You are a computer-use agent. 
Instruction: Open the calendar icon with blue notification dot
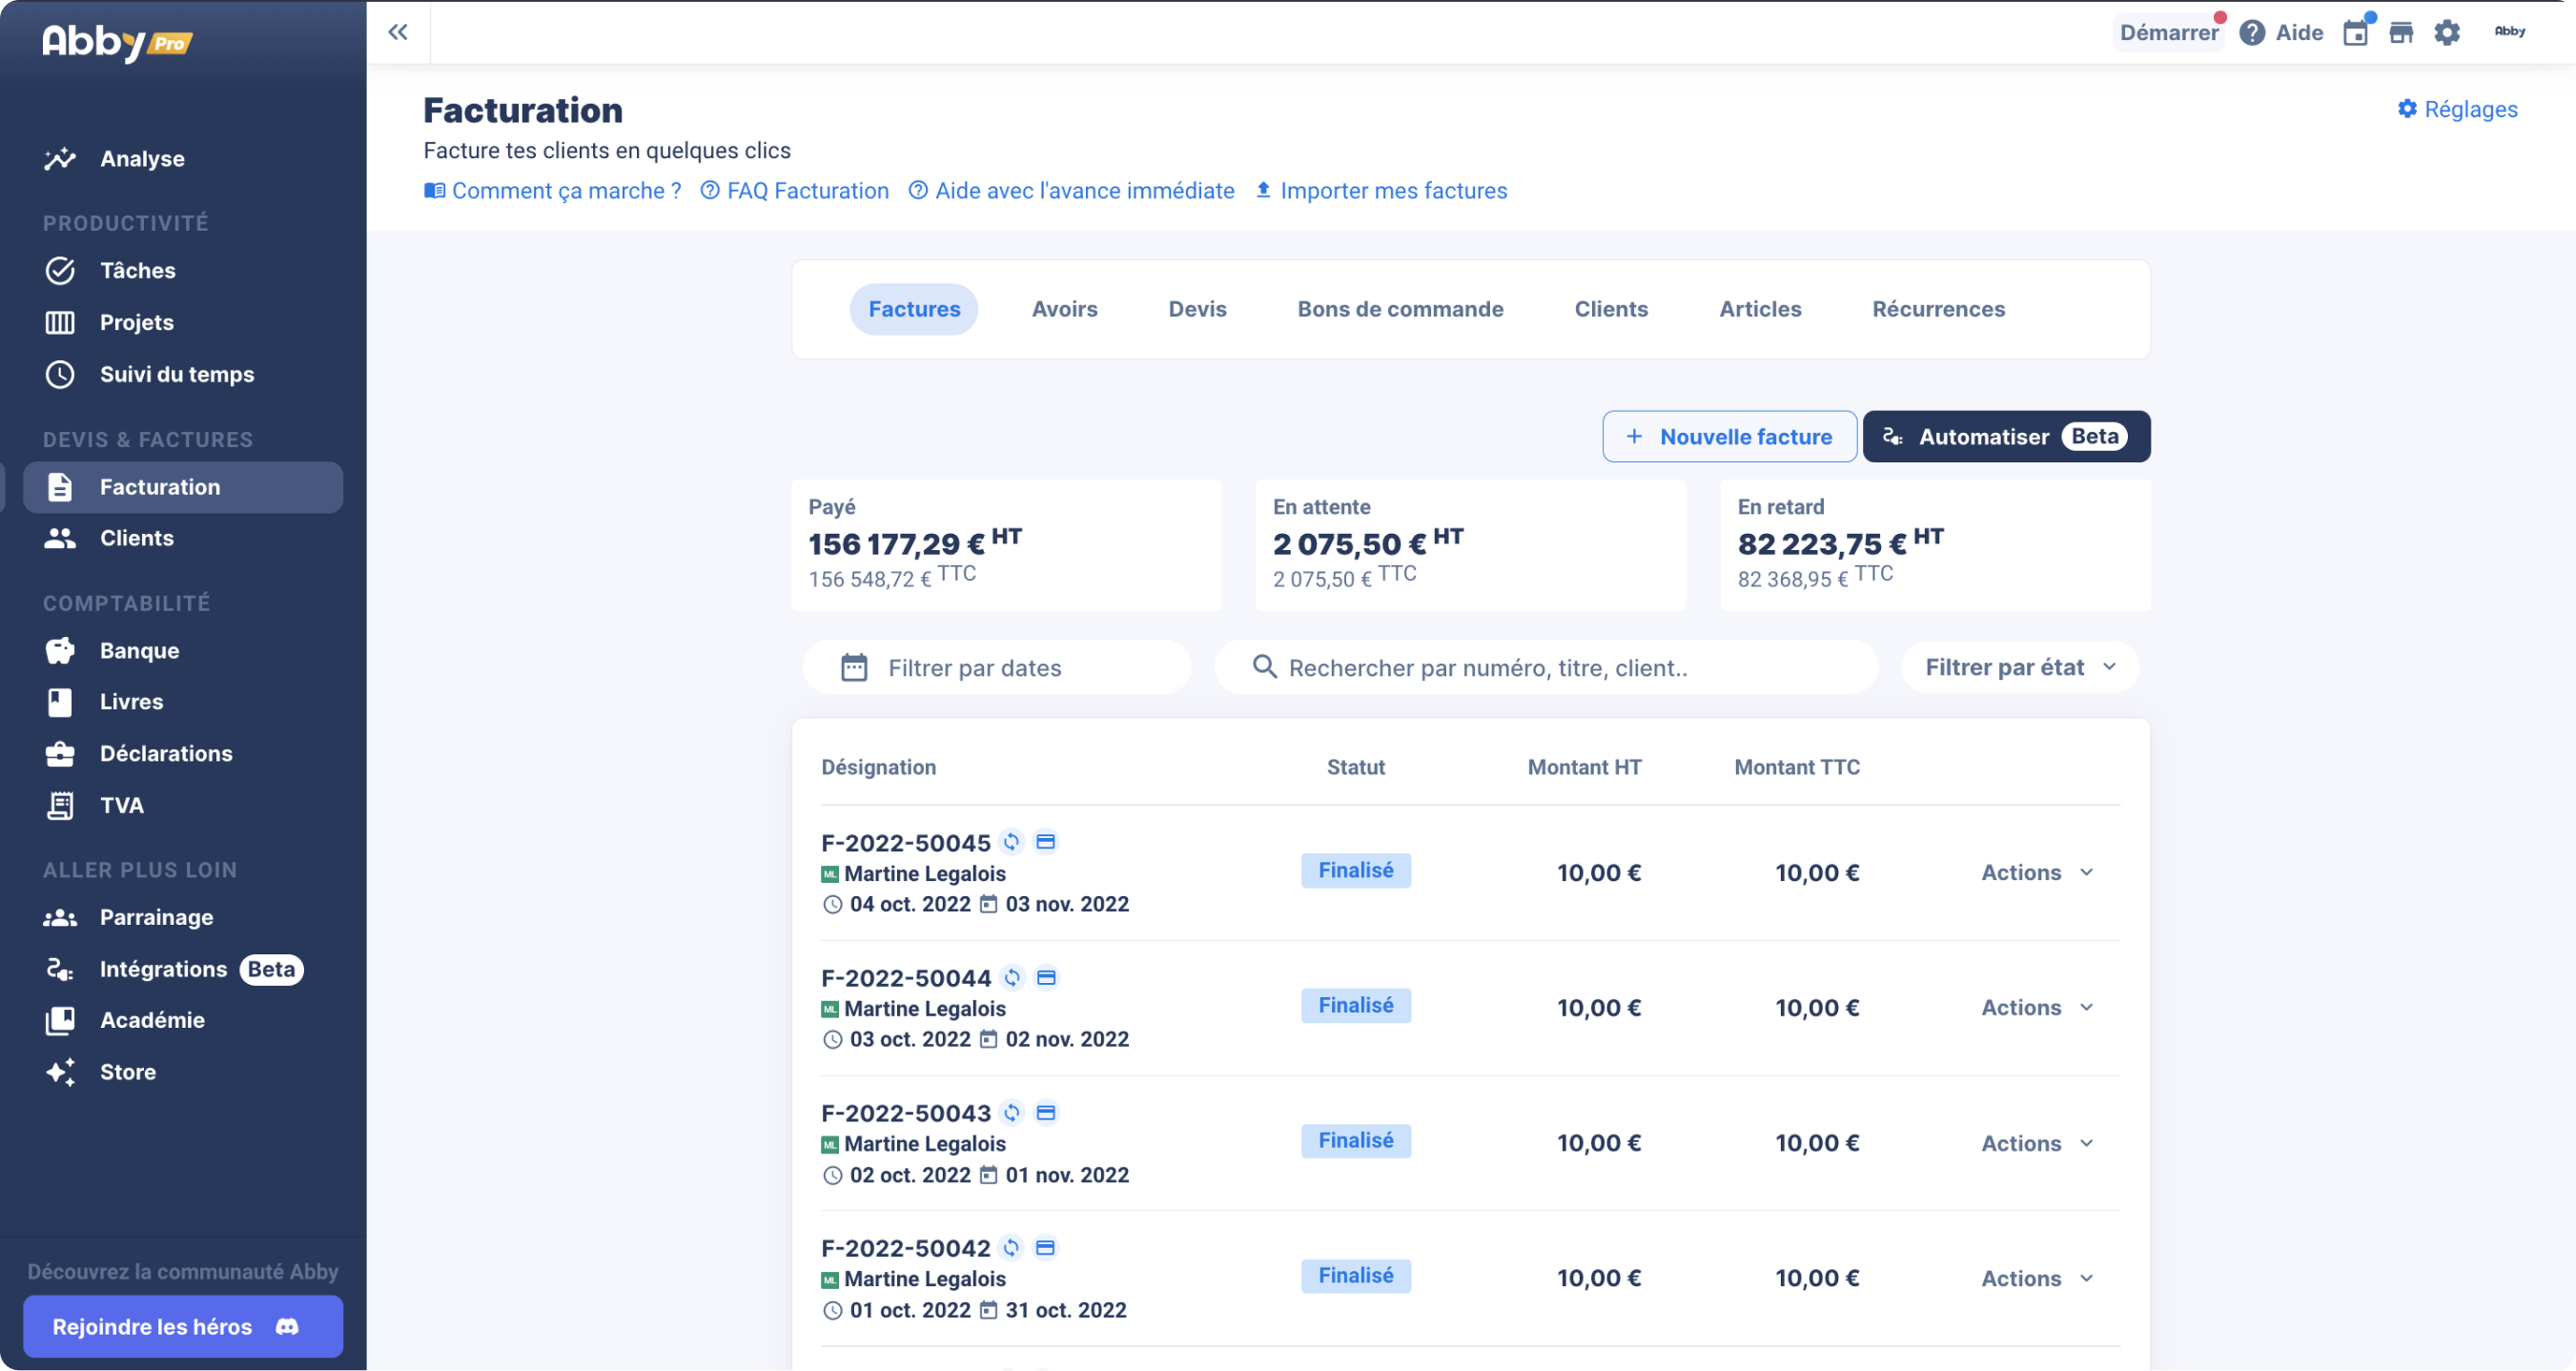[x=2356, y=32]
